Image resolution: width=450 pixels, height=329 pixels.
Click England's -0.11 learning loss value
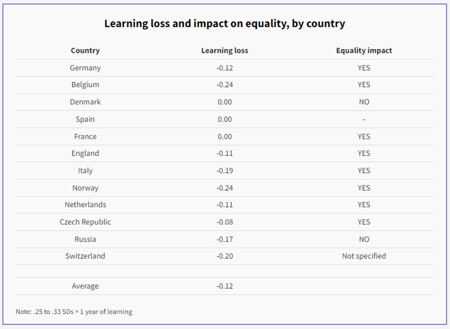point(224,154)
